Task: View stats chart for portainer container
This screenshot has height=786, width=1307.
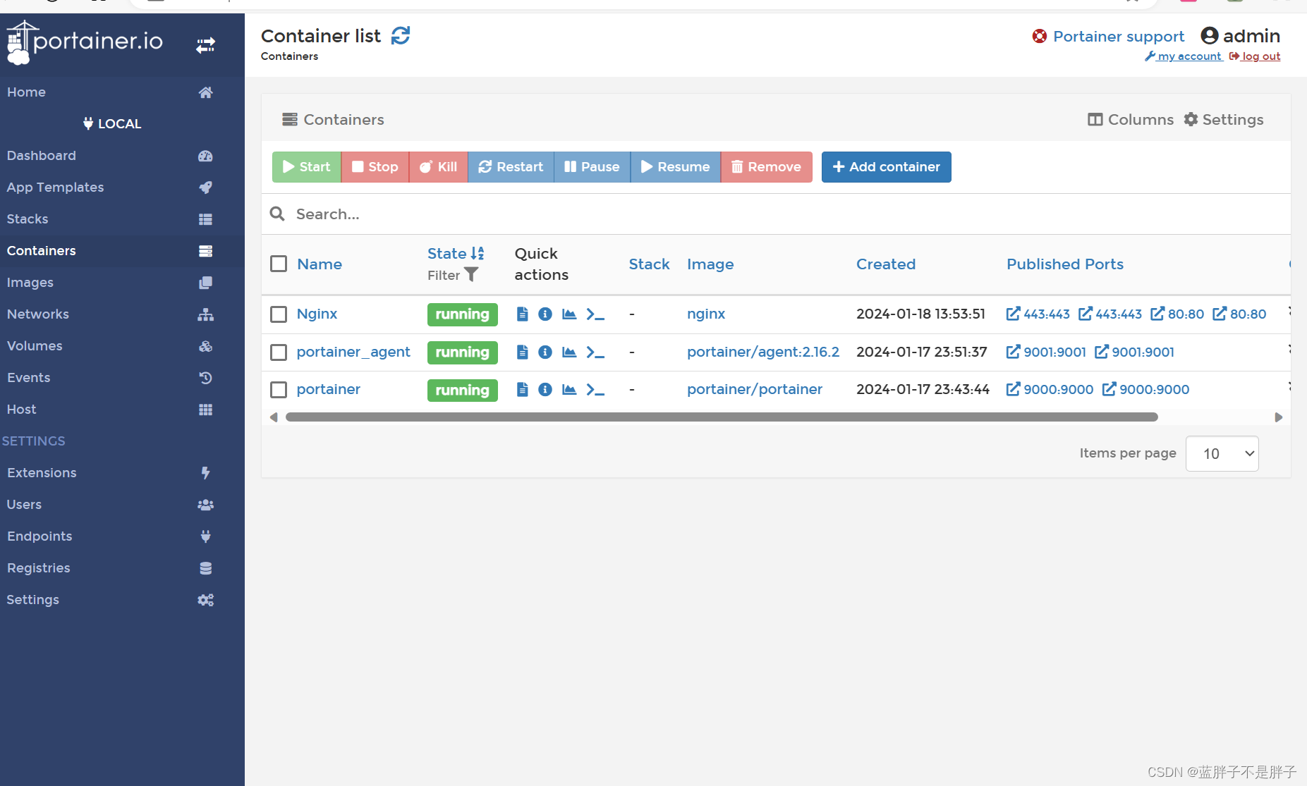Action: (569, 389)
